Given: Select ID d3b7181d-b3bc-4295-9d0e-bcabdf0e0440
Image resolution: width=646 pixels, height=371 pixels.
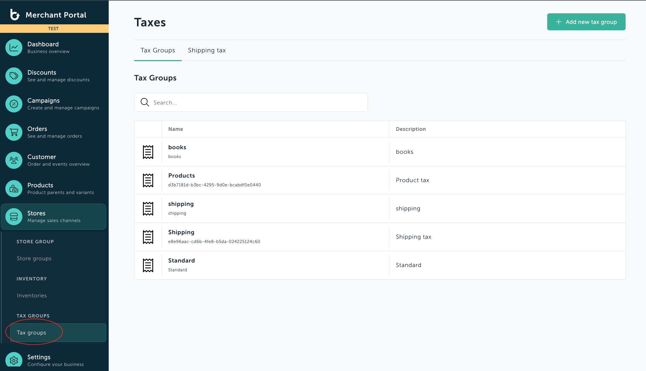Looking at the screenshot, I should (x=215, y=185).
